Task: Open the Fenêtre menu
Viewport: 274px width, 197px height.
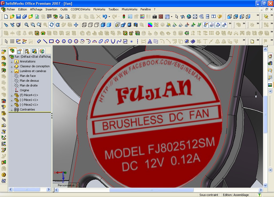Action: pyautogui.click(x=146, y=9)
